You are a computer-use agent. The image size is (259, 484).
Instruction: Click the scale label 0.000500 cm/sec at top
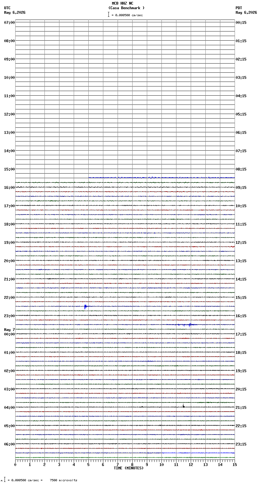[127, 15]
